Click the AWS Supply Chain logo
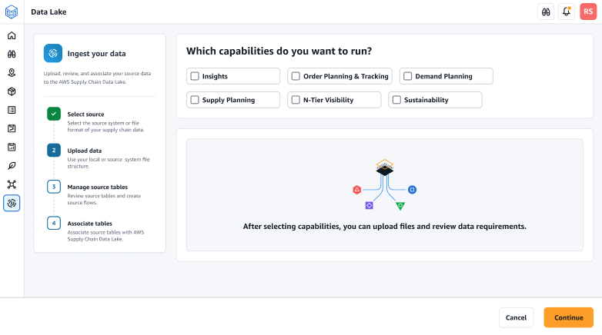 [12, 12]
